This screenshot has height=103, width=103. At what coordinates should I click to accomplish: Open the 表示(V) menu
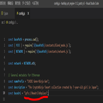(x=3, y=3)
